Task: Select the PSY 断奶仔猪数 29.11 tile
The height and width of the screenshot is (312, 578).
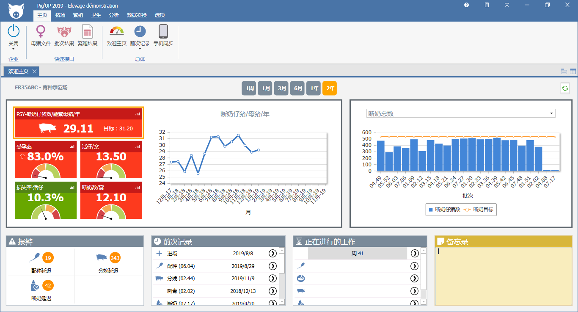Action: [79, 123]
